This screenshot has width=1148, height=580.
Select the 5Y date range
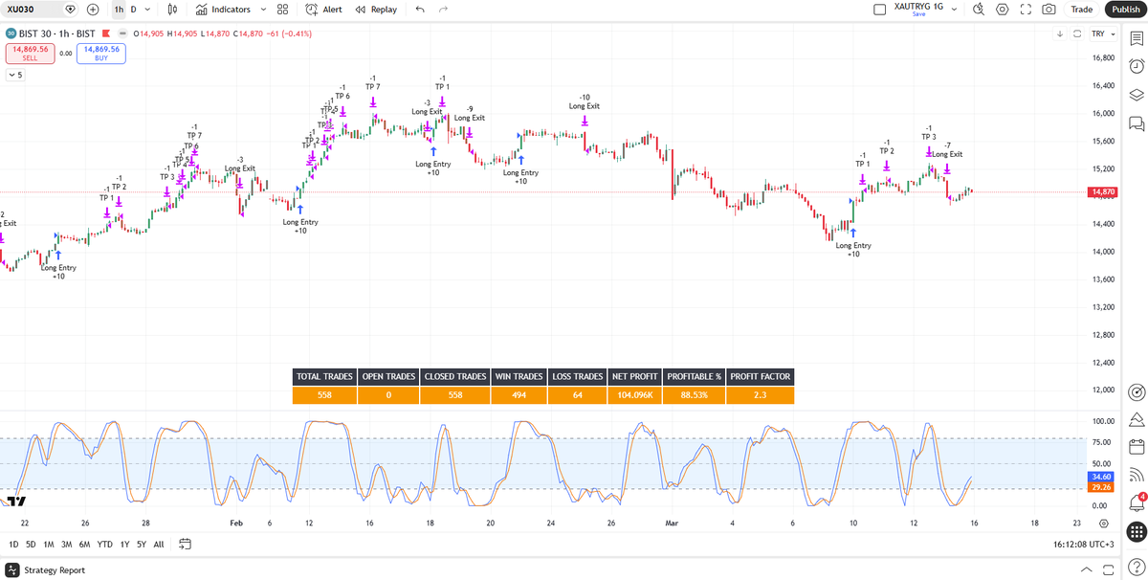point(141,544)
